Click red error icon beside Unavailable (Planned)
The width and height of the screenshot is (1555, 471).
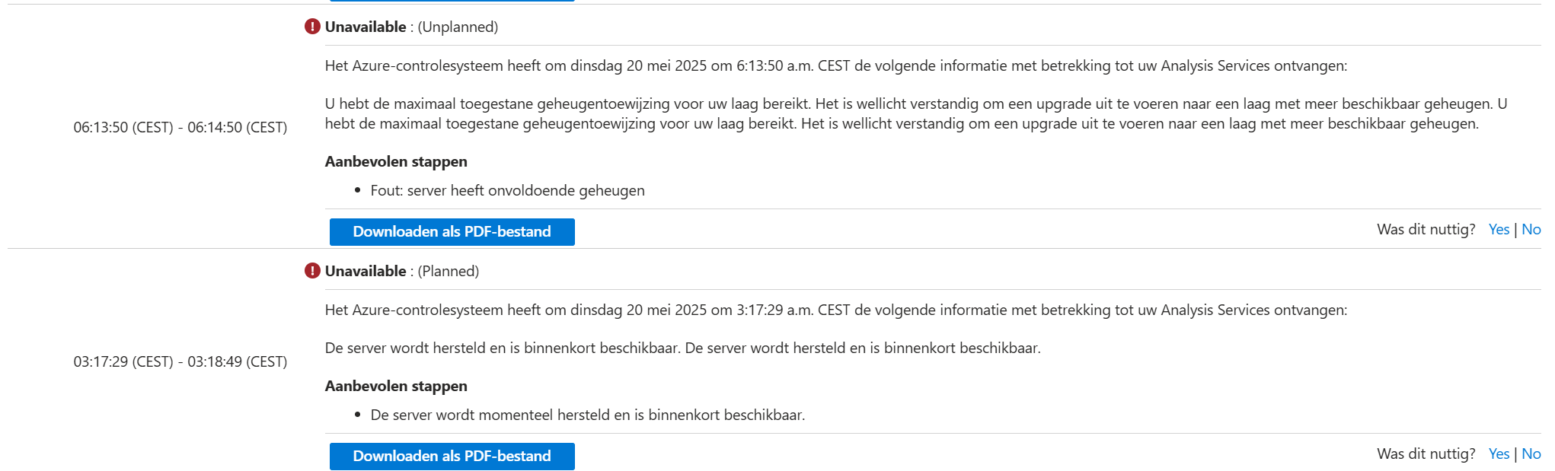click(312, 271)
